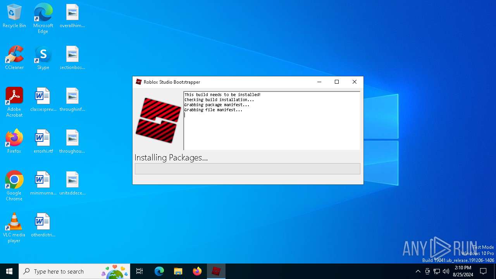
Task: Open the Recycle Bin desktop icon
Action: pos(14,16)
